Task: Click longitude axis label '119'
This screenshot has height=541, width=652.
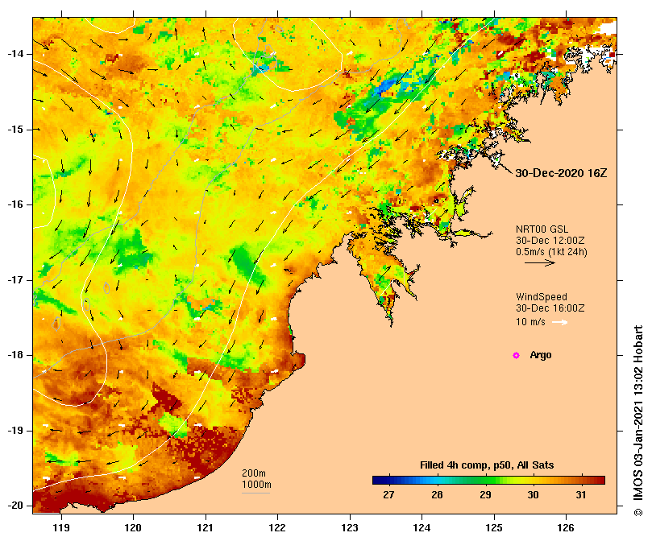Action: coord(61,528)
